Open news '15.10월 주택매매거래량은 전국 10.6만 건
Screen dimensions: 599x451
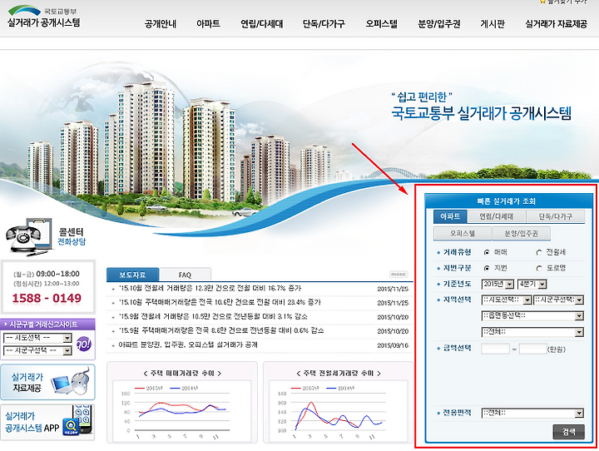tap(220, 302)
